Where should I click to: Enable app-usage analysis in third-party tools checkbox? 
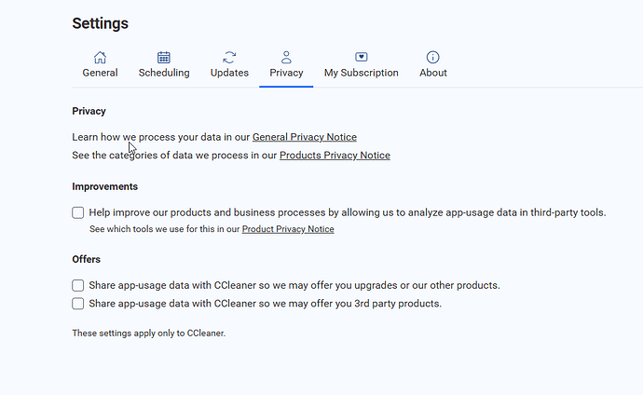[78, 212]
